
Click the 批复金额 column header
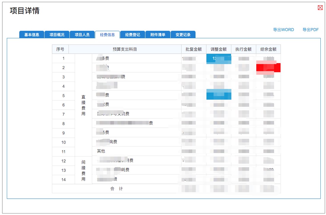(194, 49)
